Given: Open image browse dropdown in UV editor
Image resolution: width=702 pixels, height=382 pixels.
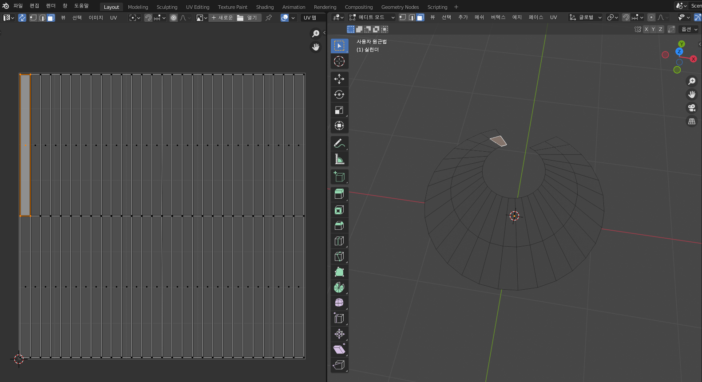Looking at the screenshot, I should [202, 18].
